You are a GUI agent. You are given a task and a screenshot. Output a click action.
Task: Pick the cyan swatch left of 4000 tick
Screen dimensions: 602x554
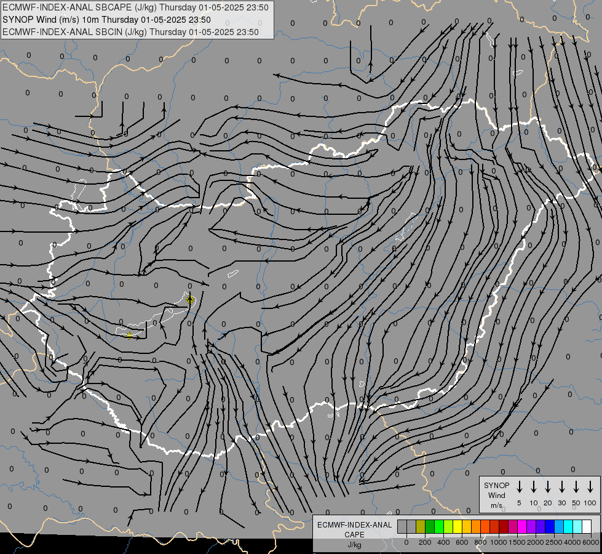[568, 526]
